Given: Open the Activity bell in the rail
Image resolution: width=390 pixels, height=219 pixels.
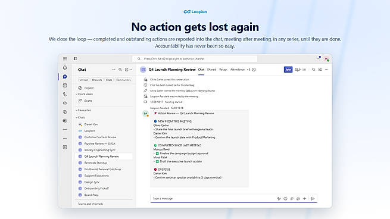Looking at the screenshot, I should (x=65, y=68).
